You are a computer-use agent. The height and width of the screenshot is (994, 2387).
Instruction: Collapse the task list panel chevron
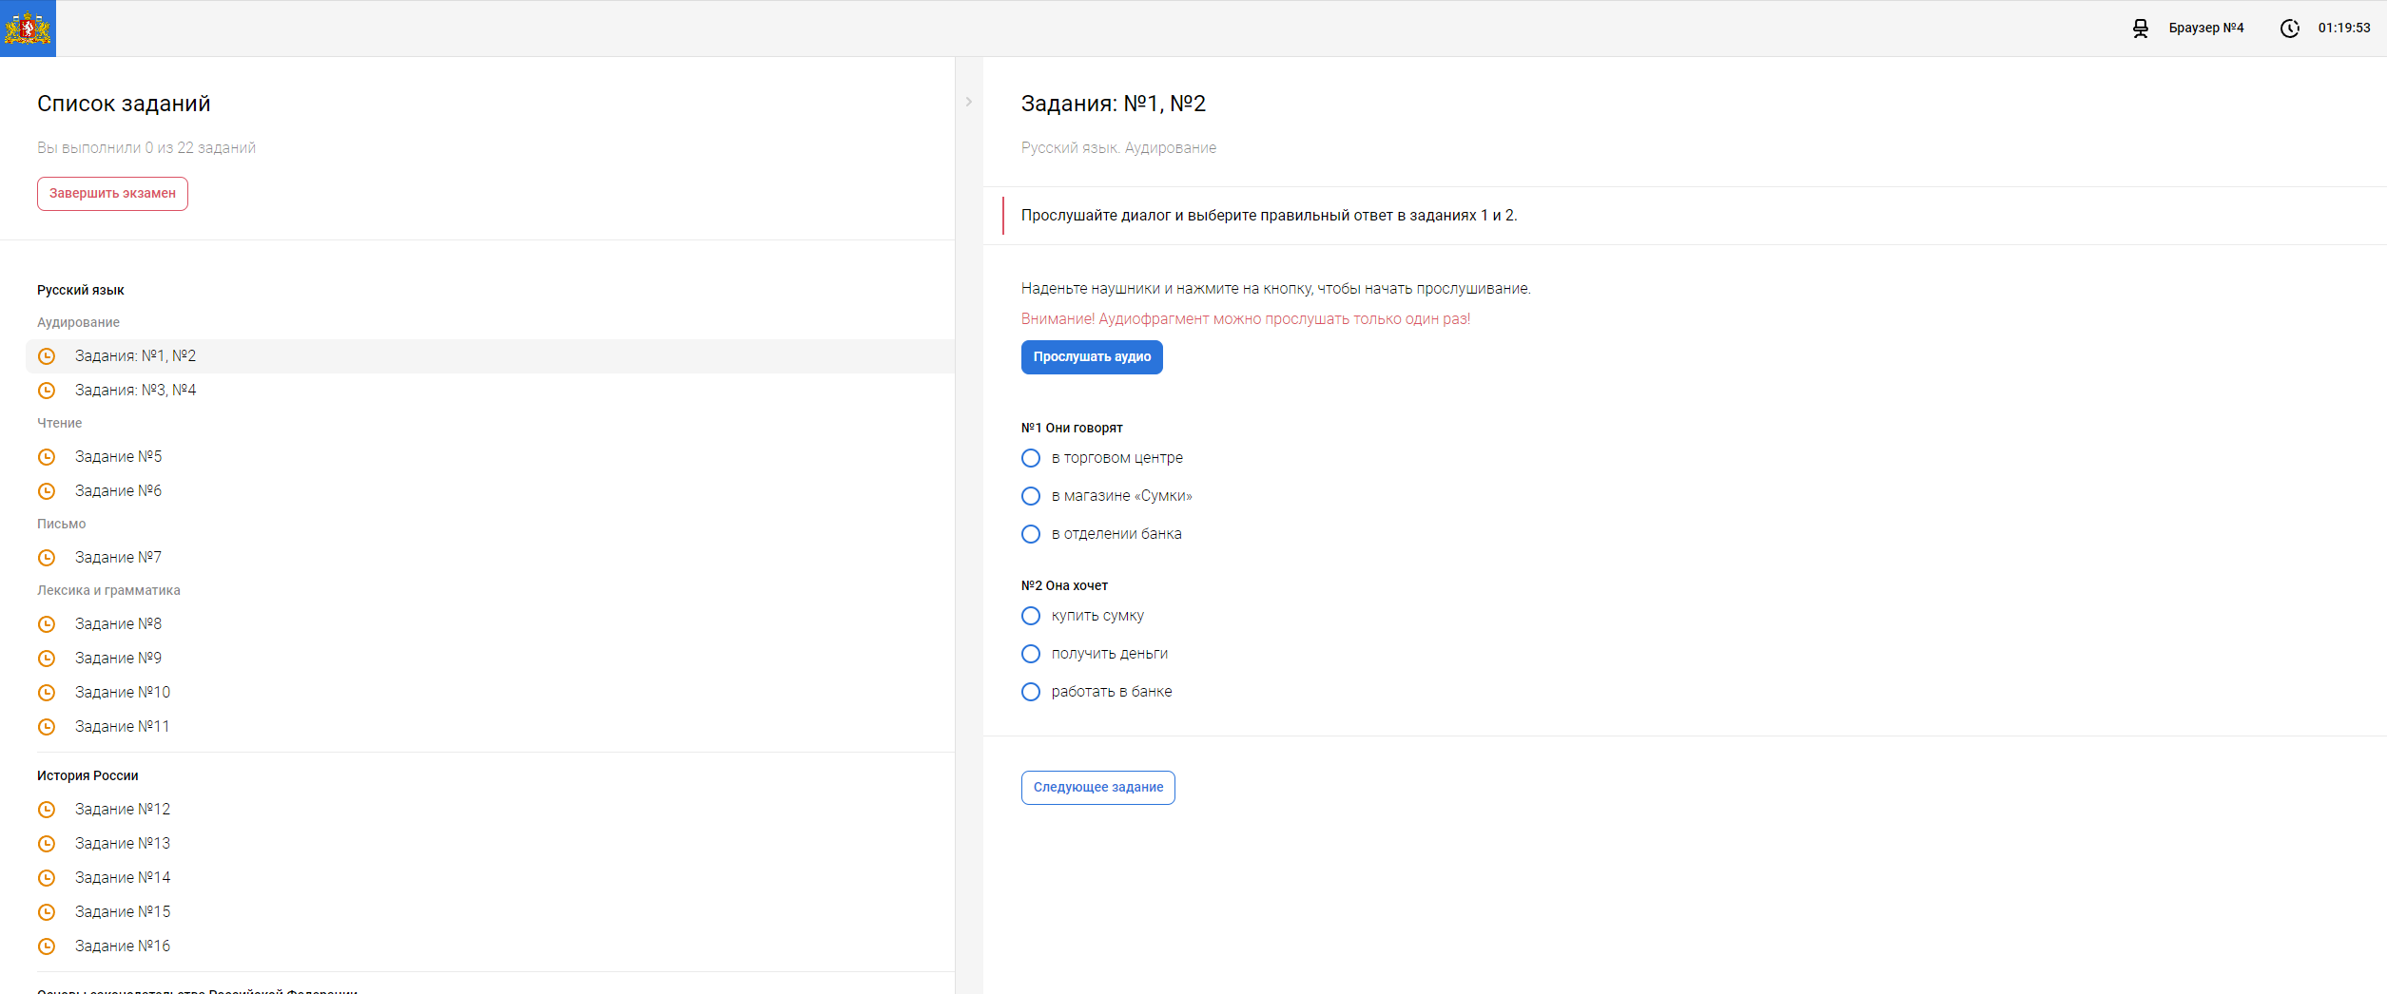tap(968, 102)
